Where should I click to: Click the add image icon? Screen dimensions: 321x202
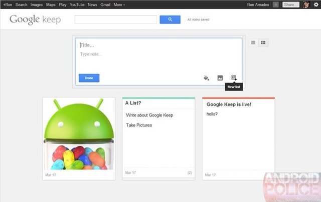[x=220, y=78]
